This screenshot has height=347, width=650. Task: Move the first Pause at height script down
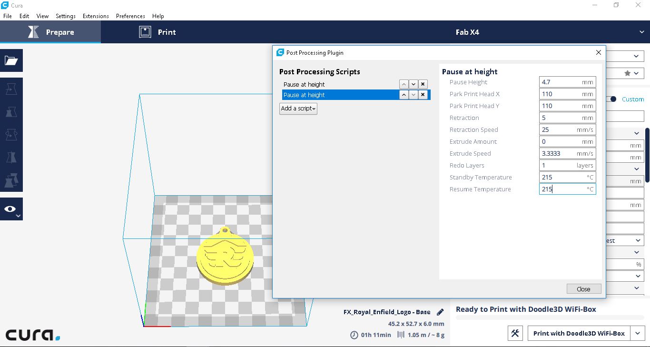click(414, 84)
